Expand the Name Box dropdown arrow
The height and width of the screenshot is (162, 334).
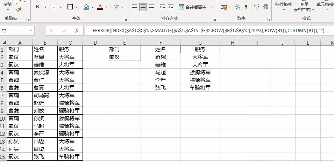31,31
